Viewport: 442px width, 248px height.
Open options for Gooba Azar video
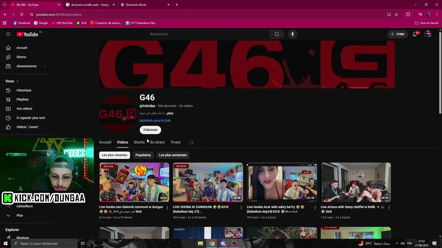pyautogui.click(x=315, y=207)
